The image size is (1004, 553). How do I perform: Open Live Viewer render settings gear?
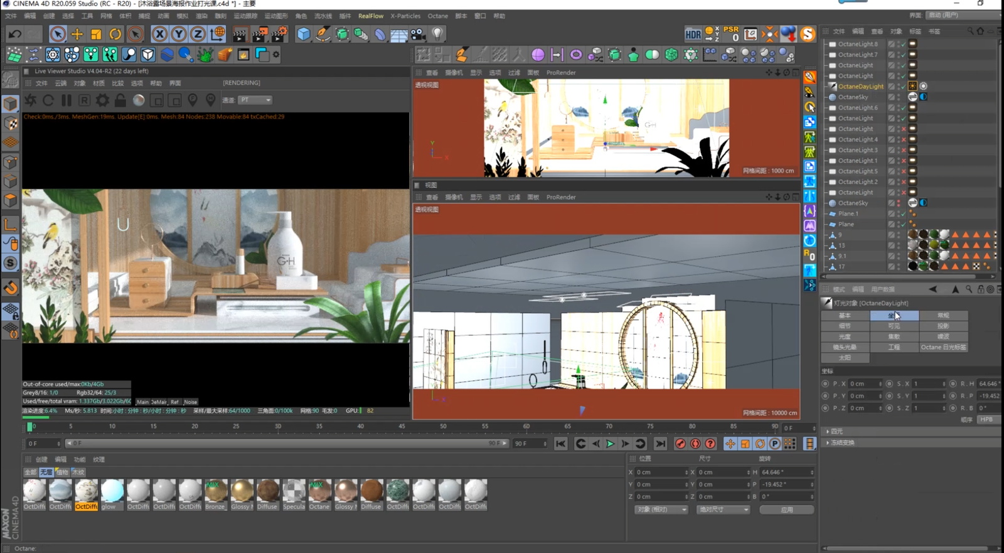coord(102,100)
